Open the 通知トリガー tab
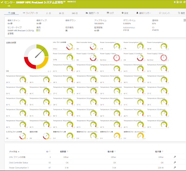 [x=144, y=13]
